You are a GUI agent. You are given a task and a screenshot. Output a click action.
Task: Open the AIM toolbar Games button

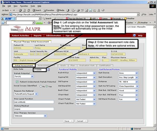103,19
